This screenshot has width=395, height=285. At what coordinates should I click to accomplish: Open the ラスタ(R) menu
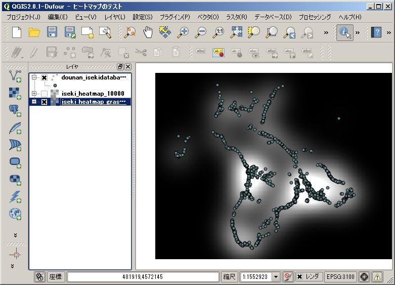(x=237, y=17)
